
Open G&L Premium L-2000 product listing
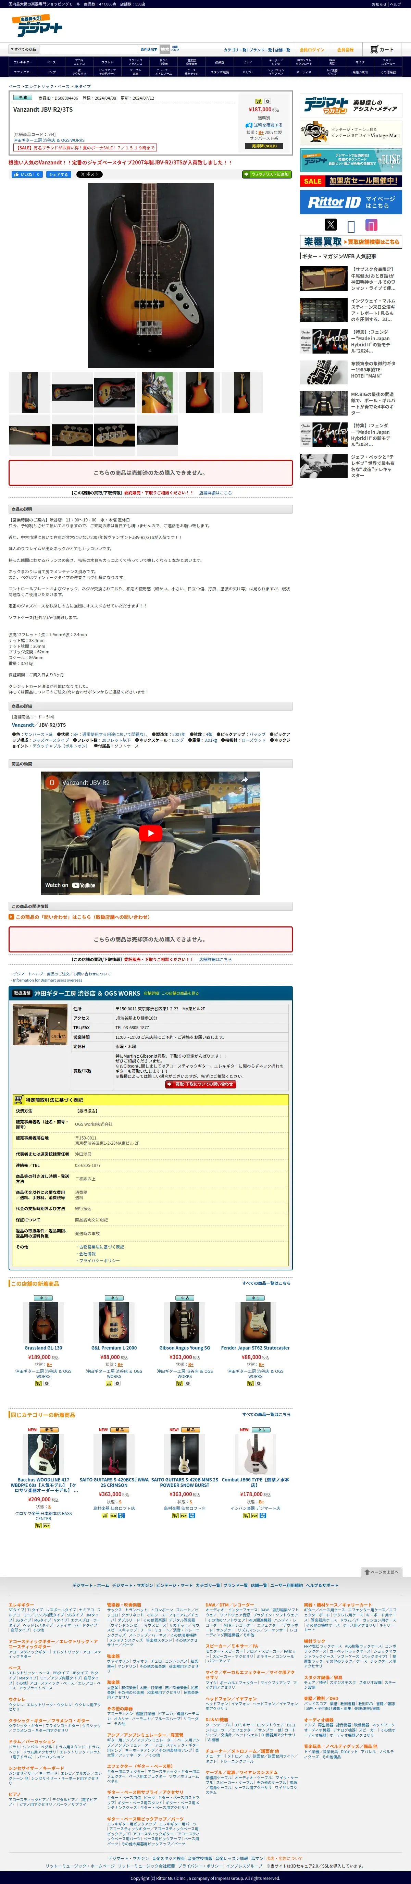(114, 1348)
